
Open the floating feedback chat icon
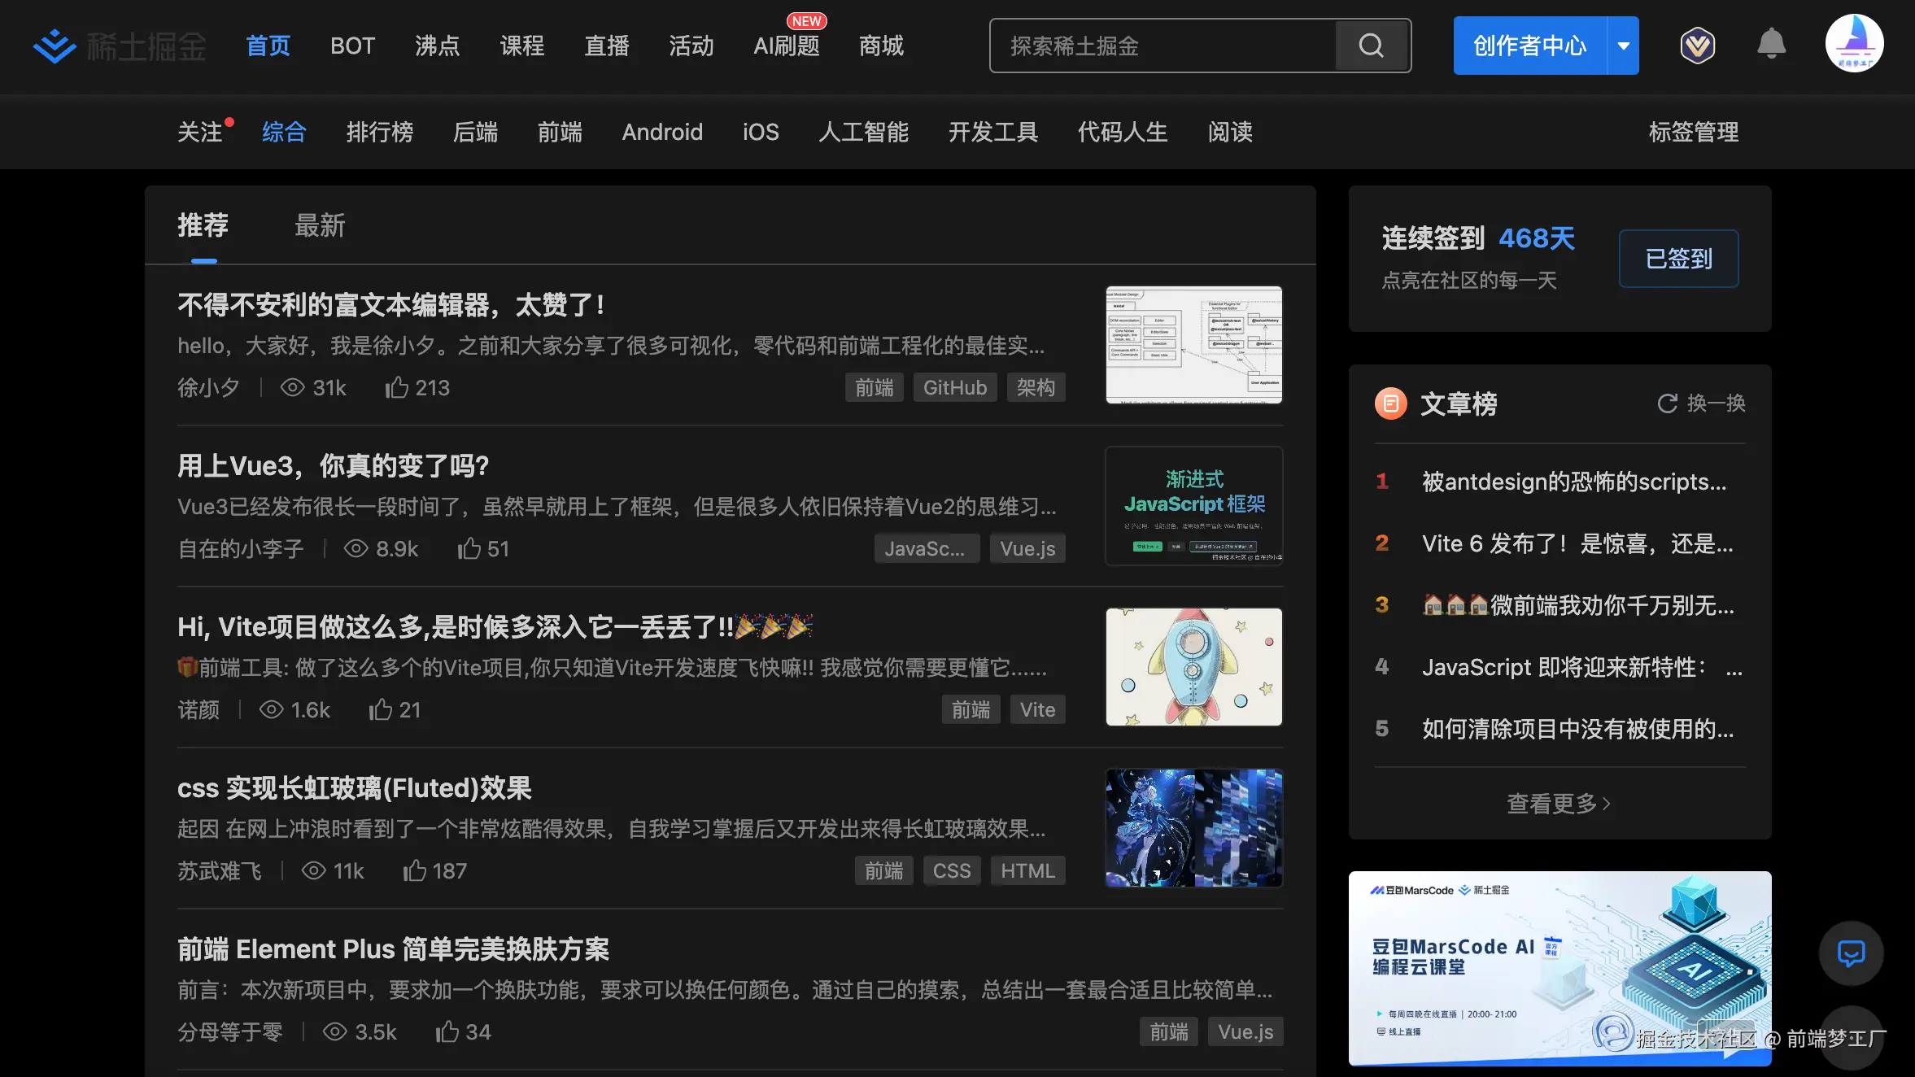point(1851,953)
